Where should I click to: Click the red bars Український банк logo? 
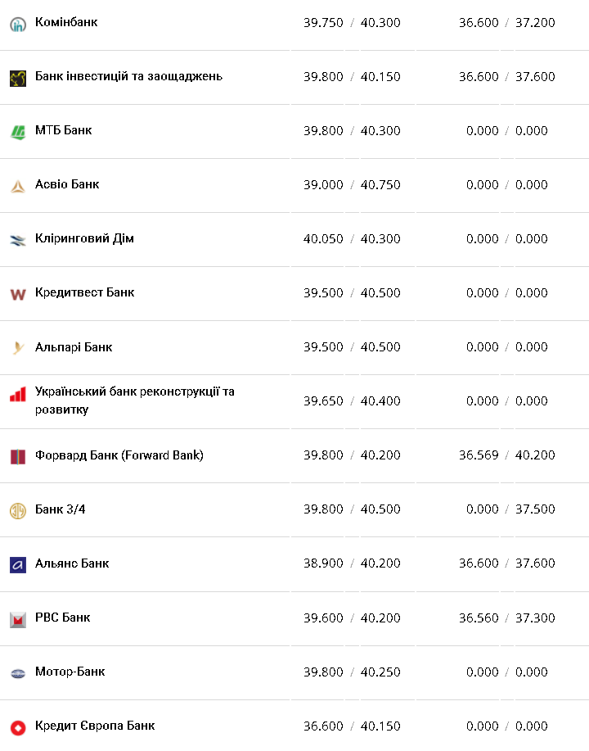pos(18,395)
